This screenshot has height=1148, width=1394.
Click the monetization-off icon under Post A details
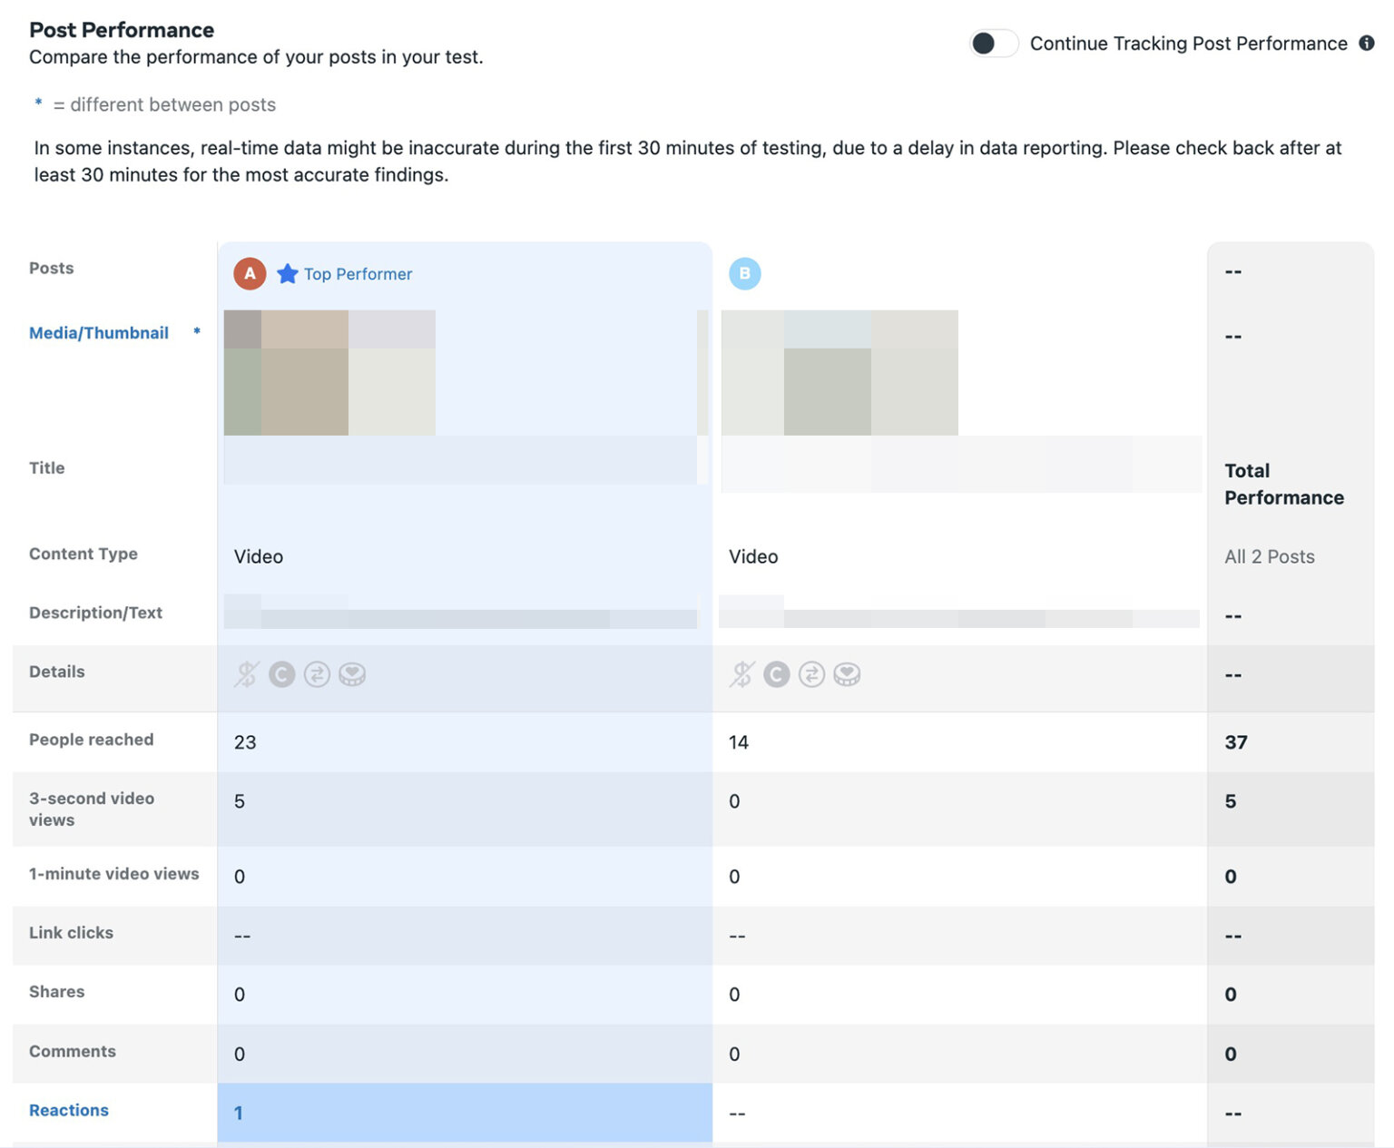coord(245,674)
